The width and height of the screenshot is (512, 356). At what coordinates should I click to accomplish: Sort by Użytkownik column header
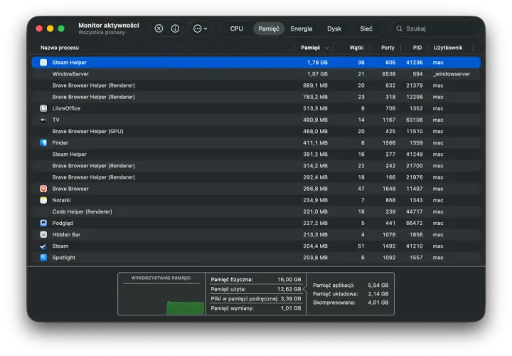point(448,48)
